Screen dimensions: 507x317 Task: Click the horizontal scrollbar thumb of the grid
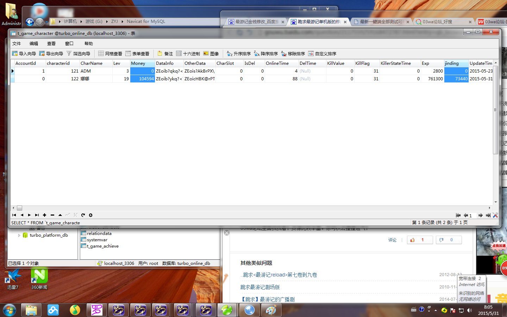20,208
